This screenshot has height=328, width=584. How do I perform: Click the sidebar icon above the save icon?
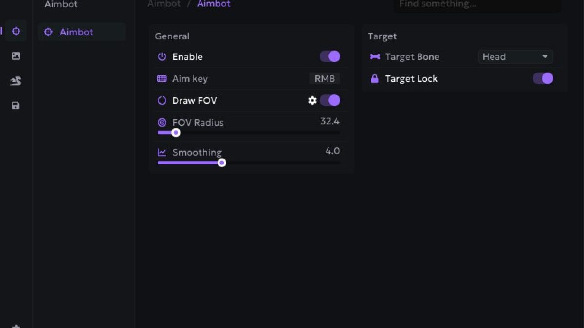pos(16,81)
